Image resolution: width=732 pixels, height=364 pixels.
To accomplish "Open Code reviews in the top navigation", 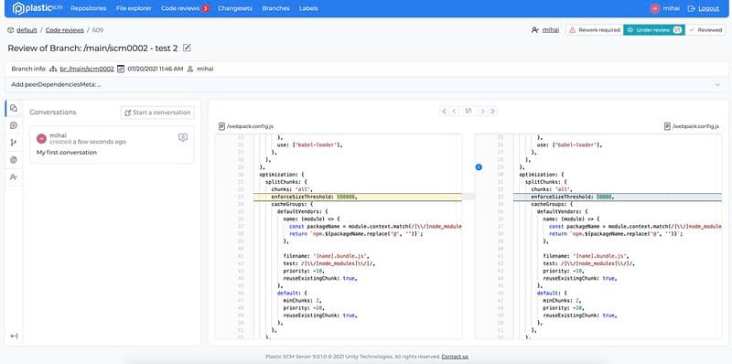I will coord(180,8).
